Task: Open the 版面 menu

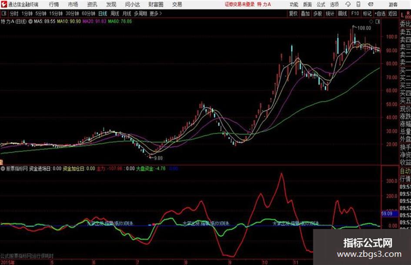Action: 307,4
